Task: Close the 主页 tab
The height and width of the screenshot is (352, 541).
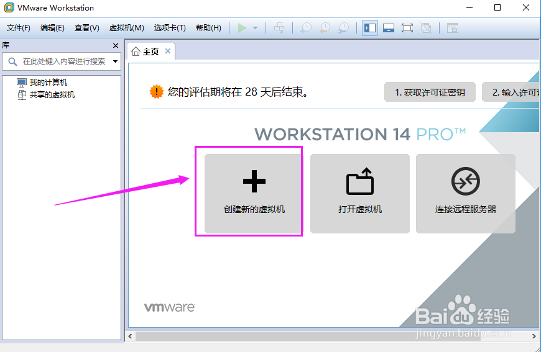Action: coord(168,51)
